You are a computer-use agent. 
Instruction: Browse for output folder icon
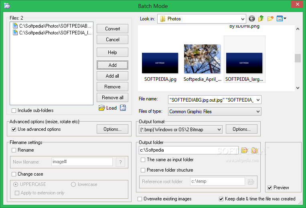click(244, 150)
